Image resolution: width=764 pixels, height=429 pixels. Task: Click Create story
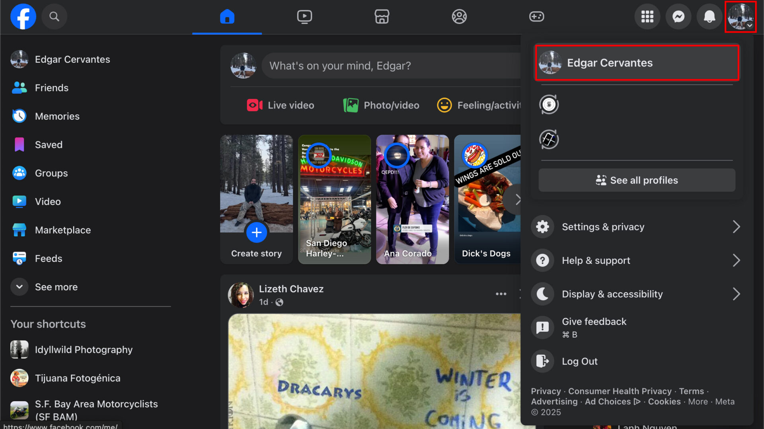(256, 232)
